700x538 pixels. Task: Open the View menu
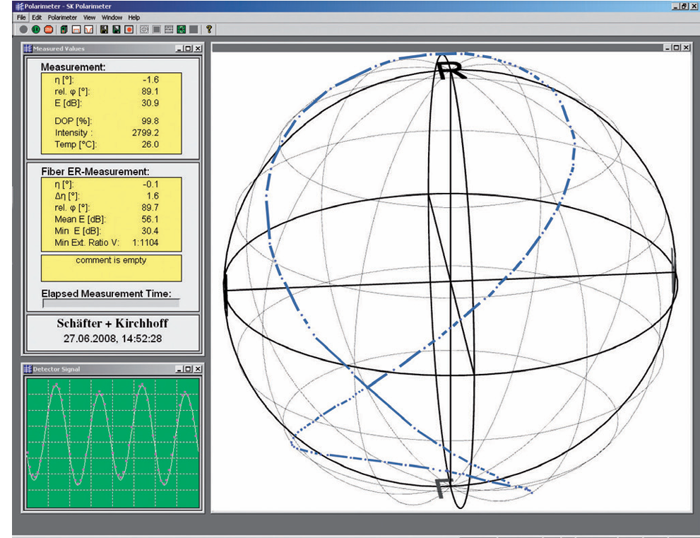89,17
